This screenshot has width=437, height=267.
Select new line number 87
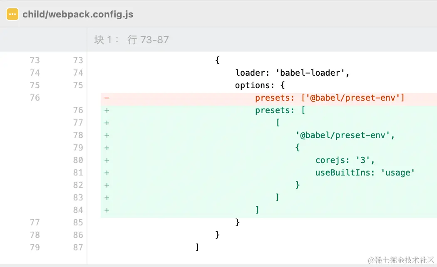(x=78, y=247)
